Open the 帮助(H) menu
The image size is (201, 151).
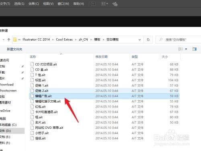(x=78, y=4)
